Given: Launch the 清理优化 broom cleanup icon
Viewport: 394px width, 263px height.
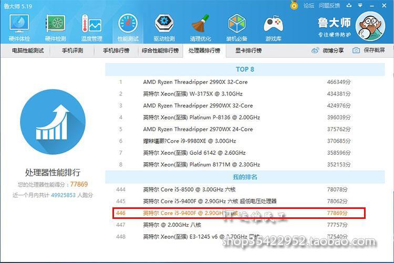Looking at the screenshot, I should pyautogui.click(x=200, y=26).
